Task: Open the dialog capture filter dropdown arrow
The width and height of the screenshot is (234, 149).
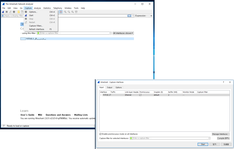Action: (x=209, y=138)
